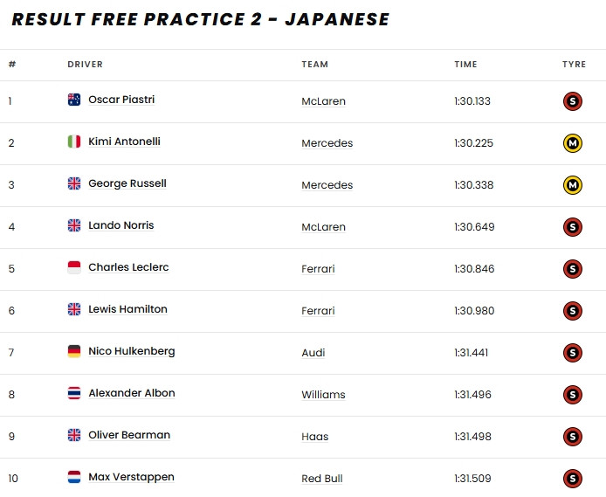Open the Haas team link

pos(314,437)
